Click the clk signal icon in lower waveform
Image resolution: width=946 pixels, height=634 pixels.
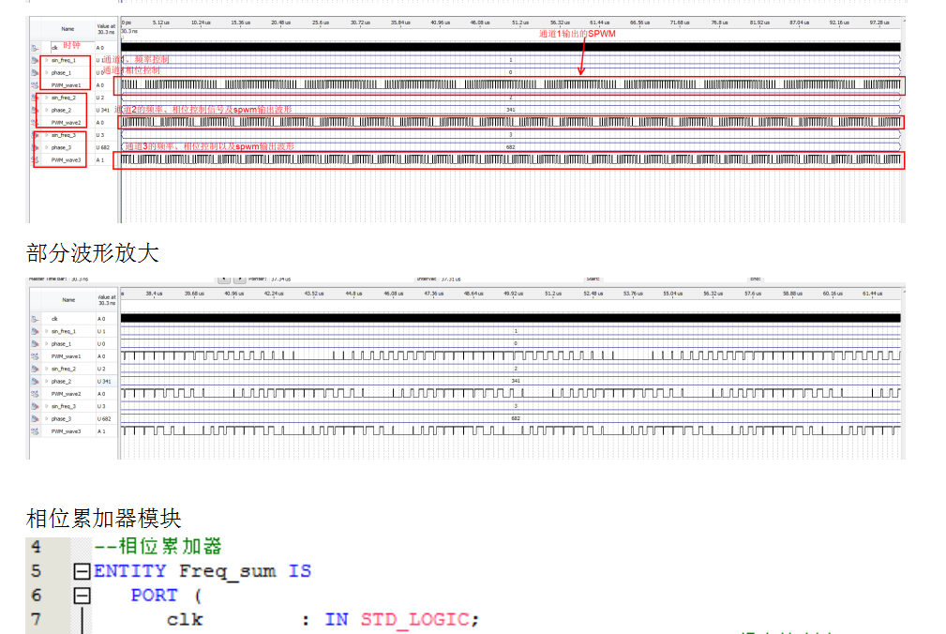[x=35, y=319]
